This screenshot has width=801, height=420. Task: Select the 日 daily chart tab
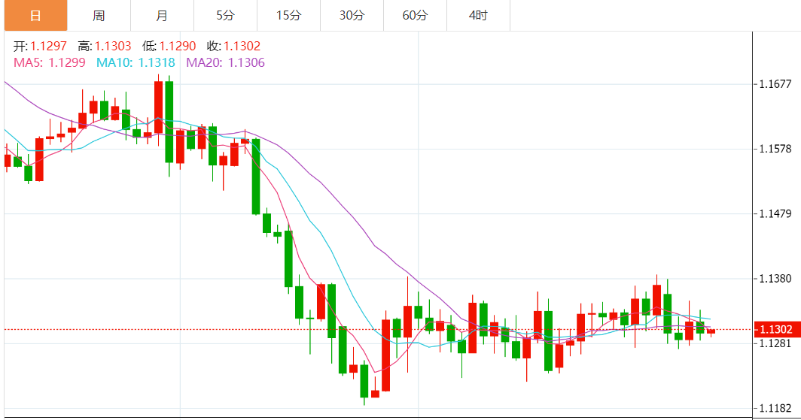coord(34,15)
